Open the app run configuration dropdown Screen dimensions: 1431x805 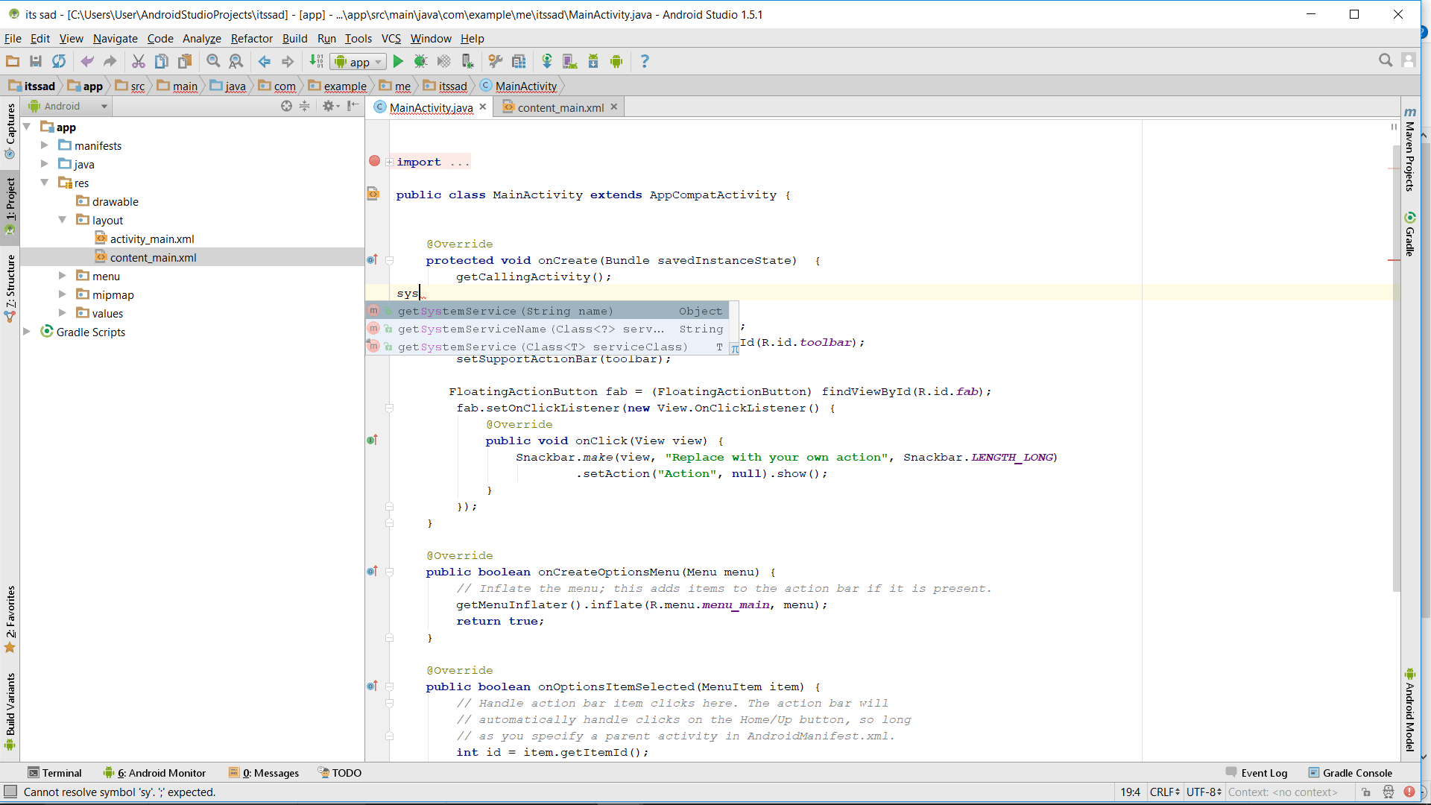click(358, 62)
